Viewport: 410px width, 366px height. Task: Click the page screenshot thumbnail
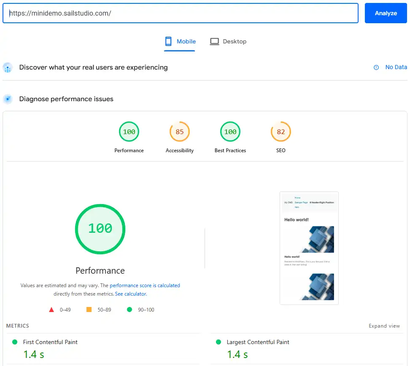click(x=309, y=248)
